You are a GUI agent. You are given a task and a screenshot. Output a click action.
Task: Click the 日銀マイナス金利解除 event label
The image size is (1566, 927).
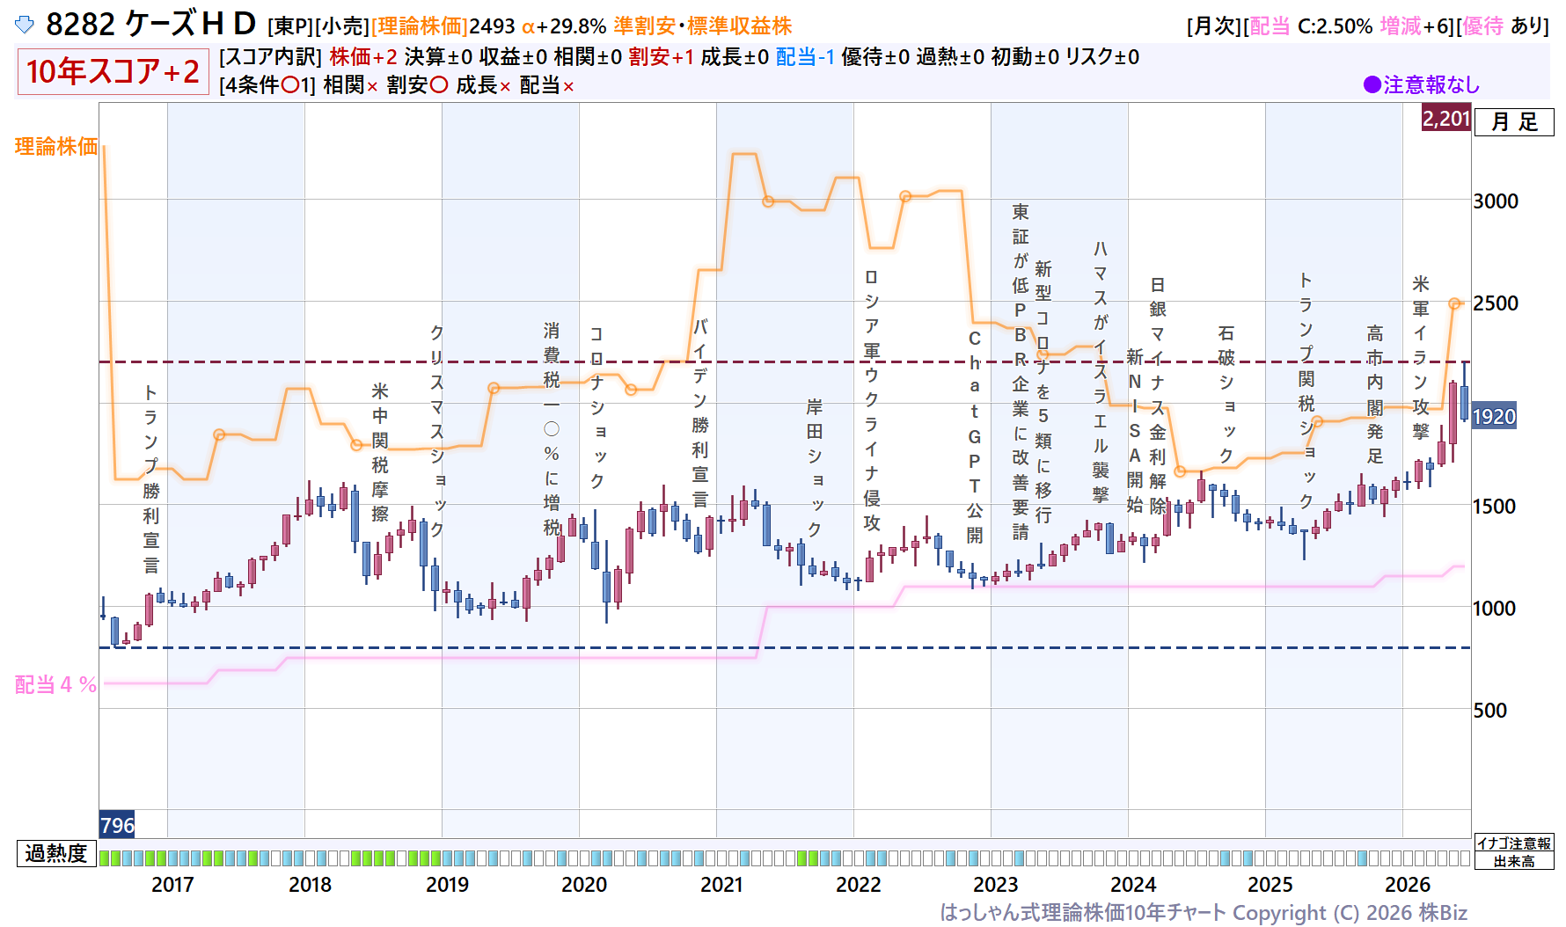click(x=1158, y=395)
